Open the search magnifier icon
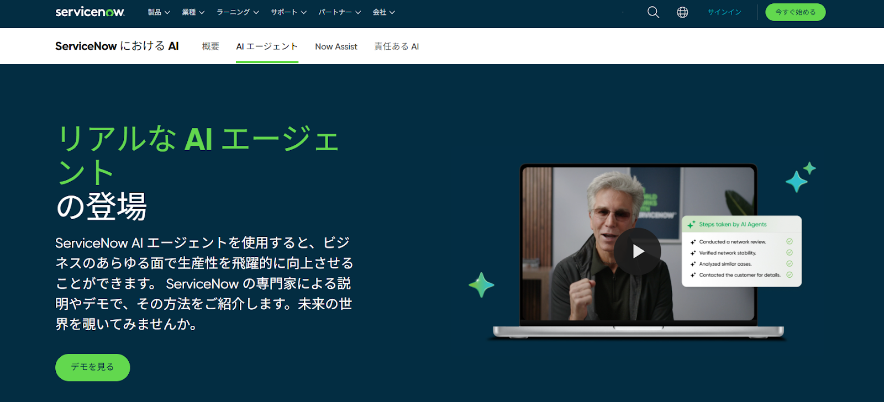The width and height of the screenshot is (884, 402). (x=653, y=12)
